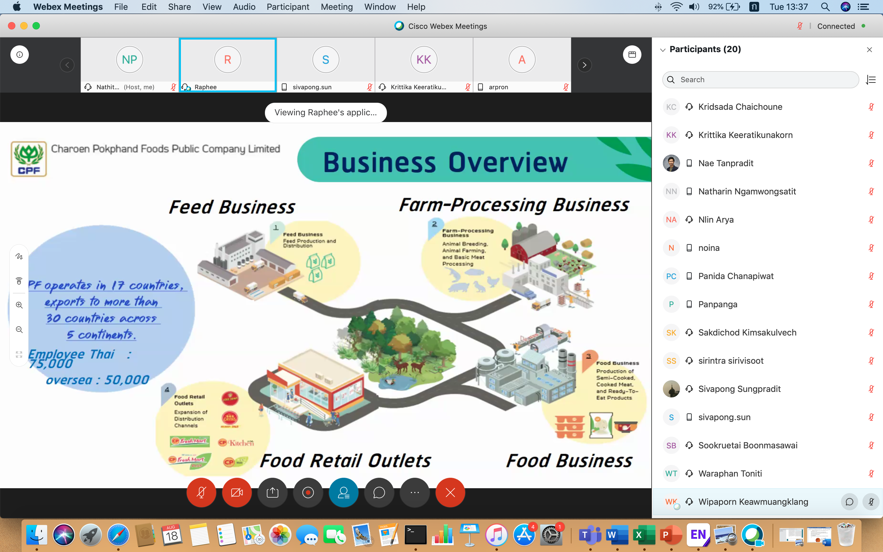The height and width of the screenshot is (552, 883).
Task: Open the Participant menu
Action: [288, 7]
